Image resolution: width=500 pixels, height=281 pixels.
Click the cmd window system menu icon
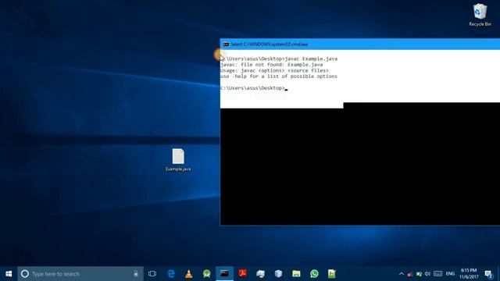point(226,44)
